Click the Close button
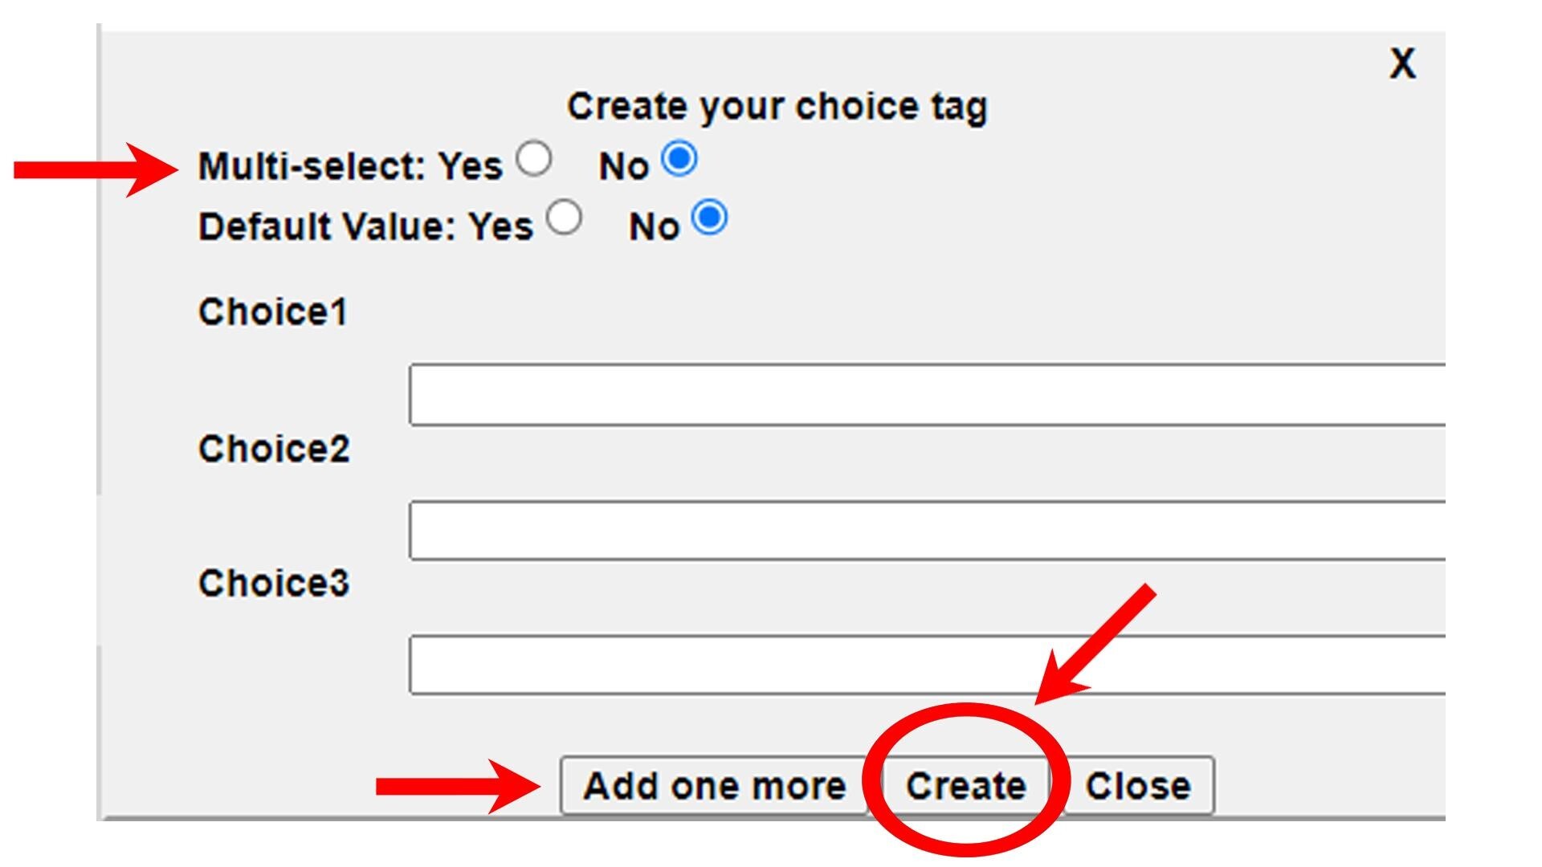 point(1136,785)
